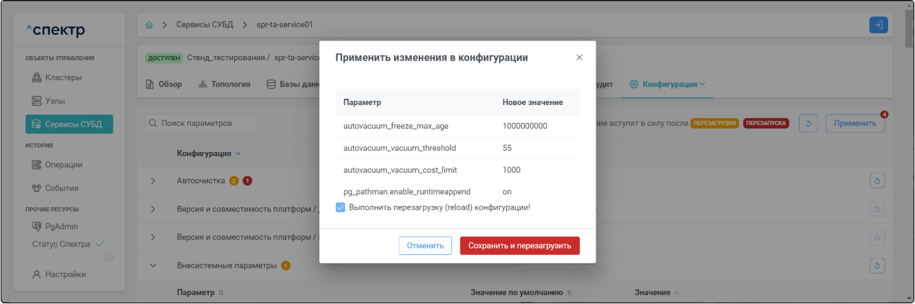The height and width of the screenshot is (304, 915).
Task: Click the reset icon next to Применить
Action: pos(809,124)
